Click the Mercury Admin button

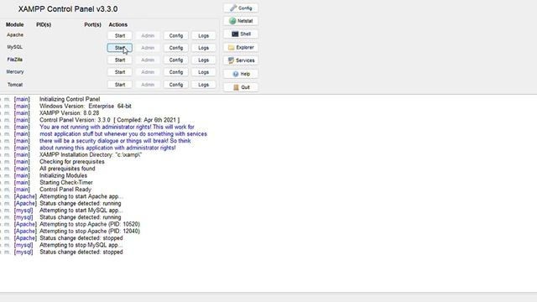pos(148,72)
